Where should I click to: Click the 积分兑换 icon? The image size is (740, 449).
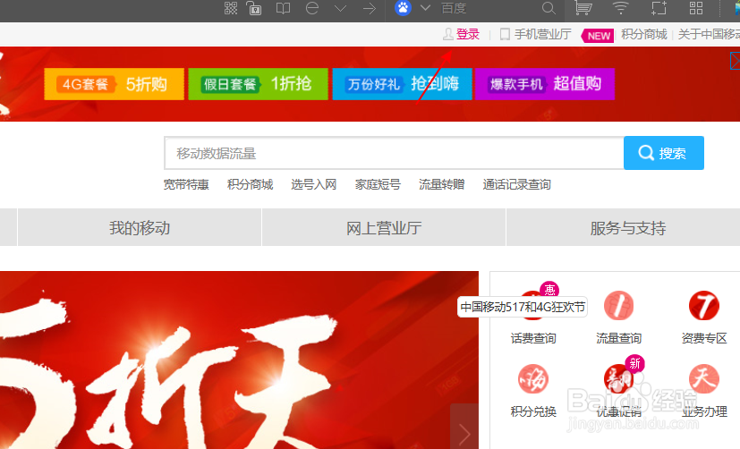coord(533,378)
